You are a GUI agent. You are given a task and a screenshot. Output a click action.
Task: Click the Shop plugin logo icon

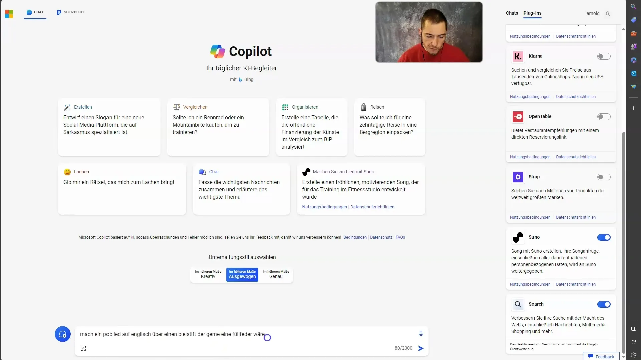pyautogui.click(x=518, y=176)
